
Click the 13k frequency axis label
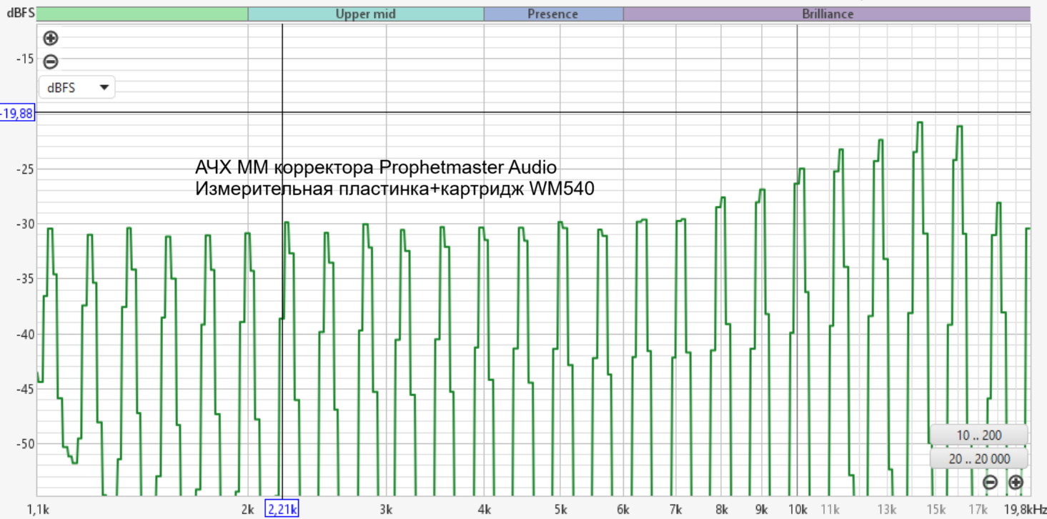888,509
